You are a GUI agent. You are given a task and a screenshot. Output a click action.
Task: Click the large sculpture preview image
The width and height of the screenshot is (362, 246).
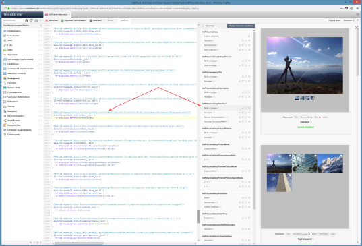(x=305, y=65)
